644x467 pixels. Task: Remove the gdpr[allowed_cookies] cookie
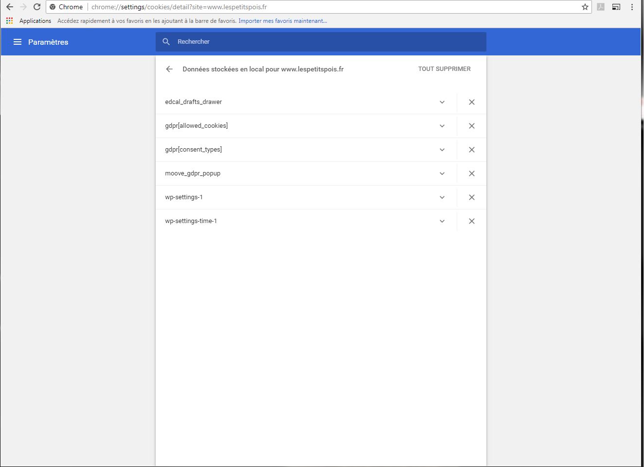pyautogui.click(x=471, y=126)
